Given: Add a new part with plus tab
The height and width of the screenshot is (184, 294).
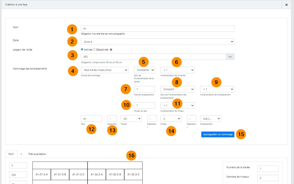Looking at the screenshot, I should [21, 154].
